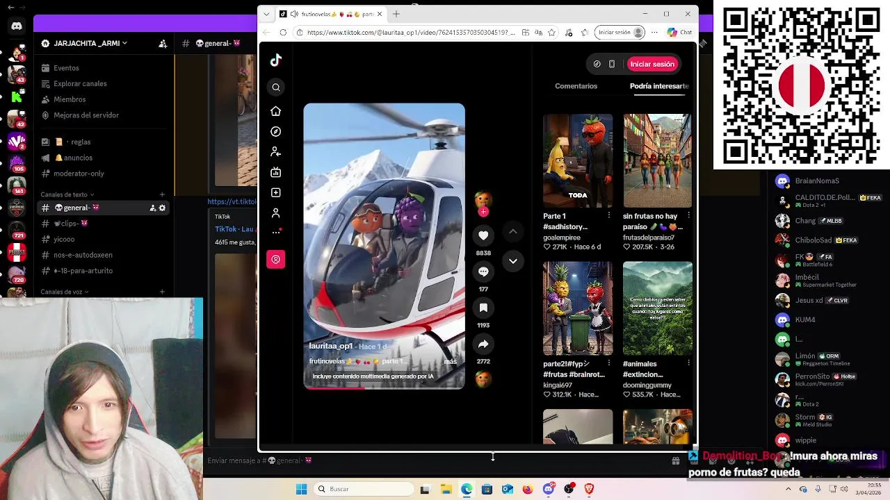Click the browser address bar URL
The height and width of the screenshot is (500, 890).
click(410, 33)
